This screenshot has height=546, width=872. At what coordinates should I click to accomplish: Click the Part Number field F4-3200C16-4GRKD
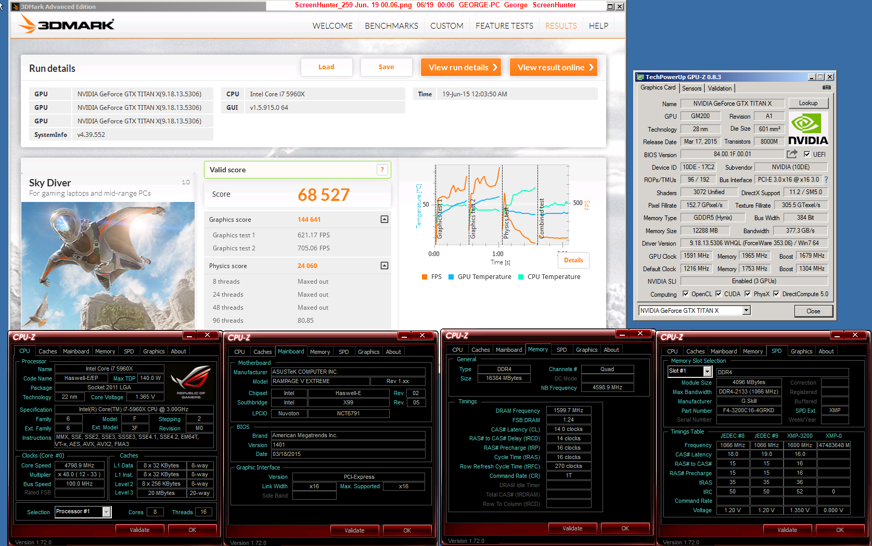(x=749, y=411)
